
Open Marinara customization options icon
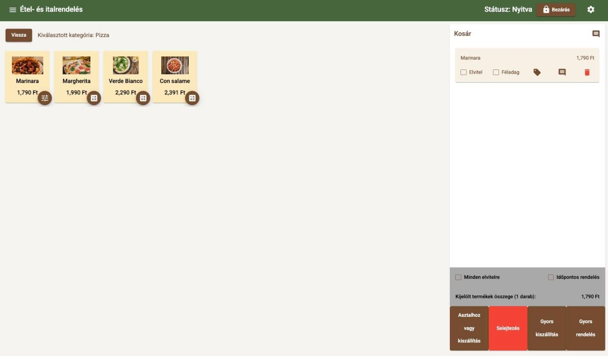[45, 98]
